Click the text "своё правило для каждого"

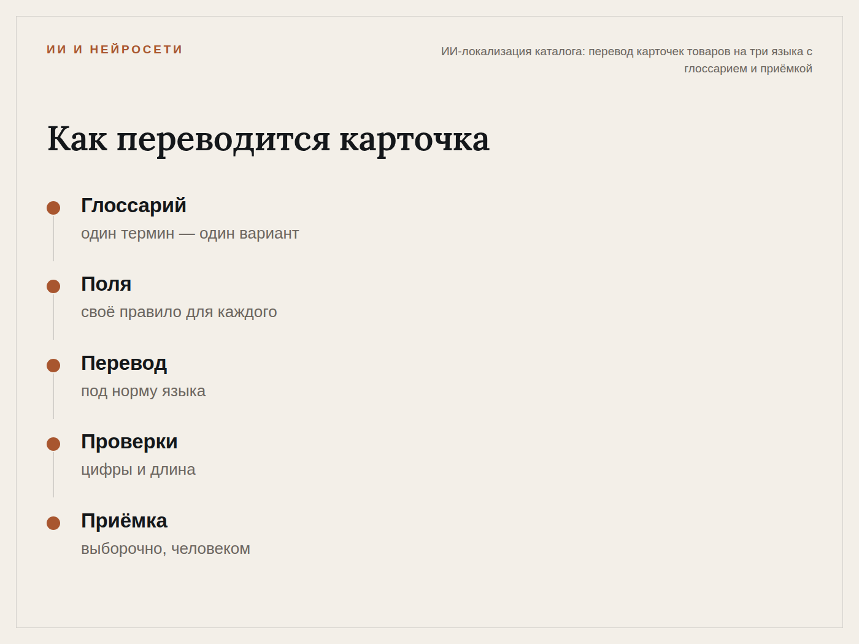point(179,312)
